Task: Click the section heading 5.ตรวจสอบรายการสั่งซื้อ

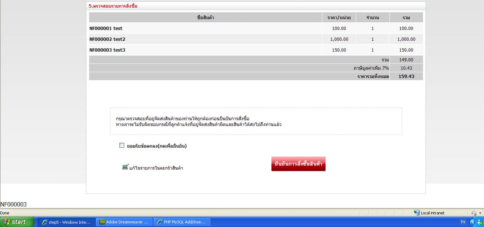Action: point(113,6)
